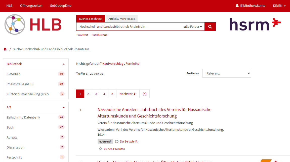Filter results by E-Medien
Image resolution: width=290 pixels, height=162 pixels.
click(x=14, y=74)
